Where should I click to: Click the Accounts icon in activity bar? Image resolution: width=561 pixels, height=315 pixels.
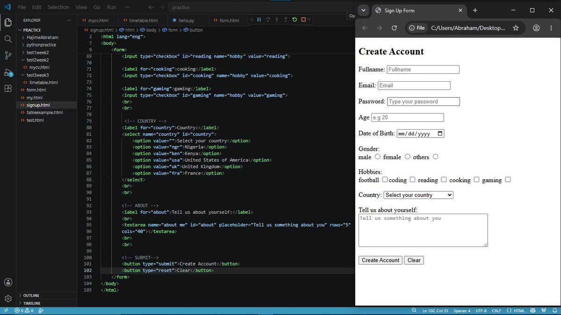click(x=8, y=282)
